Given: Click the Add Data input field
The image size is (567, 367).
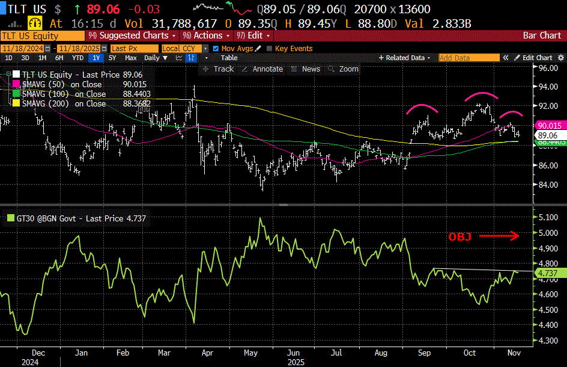Looking at the screenshot, I should click(469, 58).
